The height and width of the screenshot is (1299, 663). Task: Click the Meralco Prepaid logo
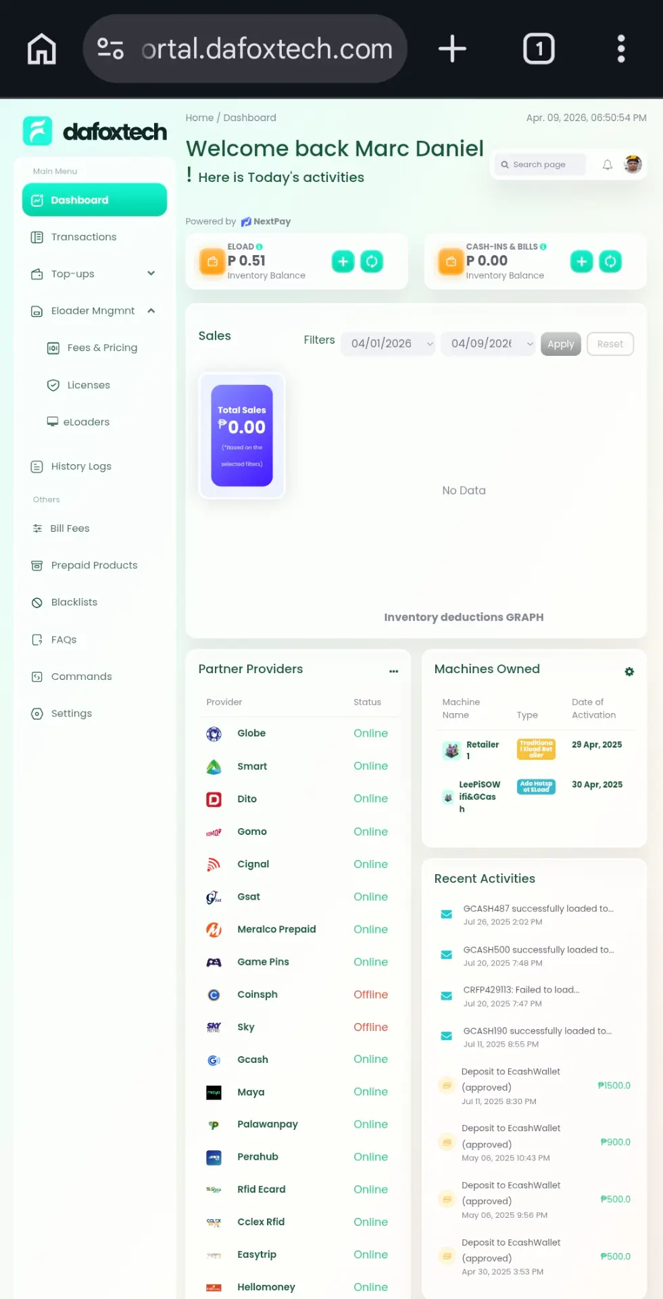[214, 930]
